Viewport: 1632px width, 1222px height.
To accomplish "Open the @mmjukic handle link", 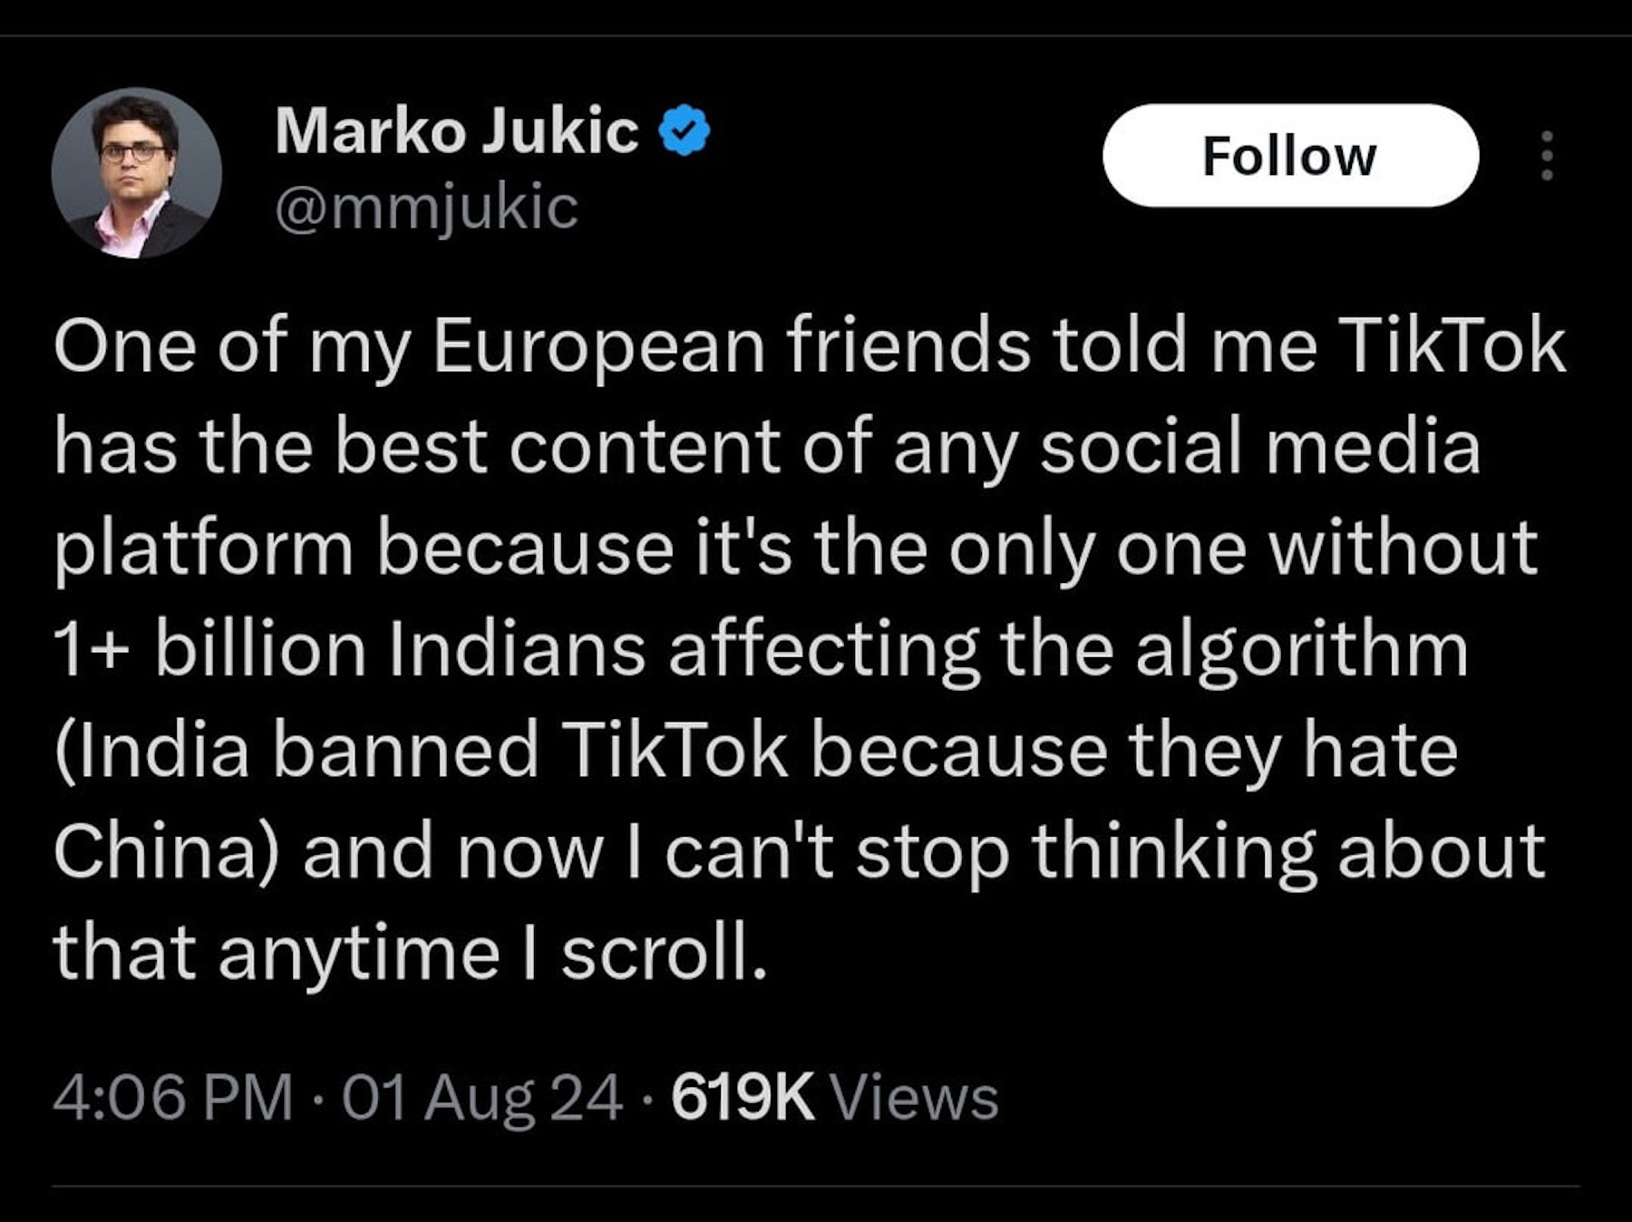I will point(426,208).
